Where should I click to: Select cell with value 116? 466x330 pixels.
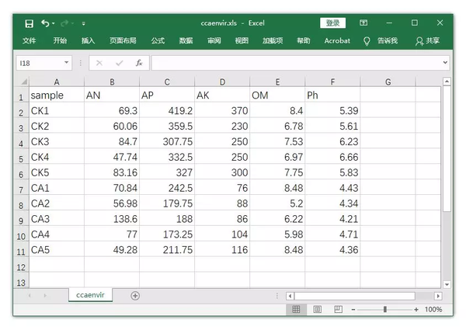coord(222,249)
